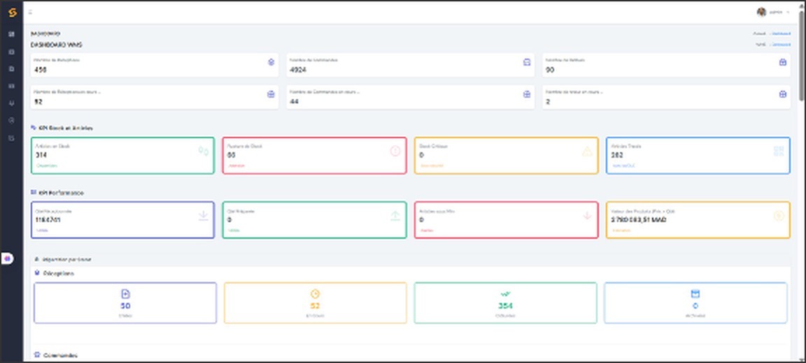The image size is (806, 363).
Task: Open the Stock Critique card showing 0
Action: [x=507, y=156]
